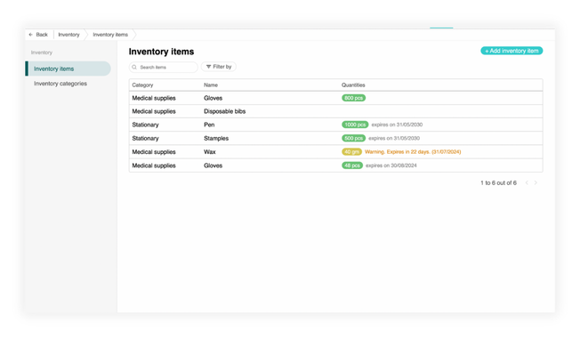This screenshot has height=339, width=572.
Task: Click the next page chevron
Action: click(x=536, y=182)
